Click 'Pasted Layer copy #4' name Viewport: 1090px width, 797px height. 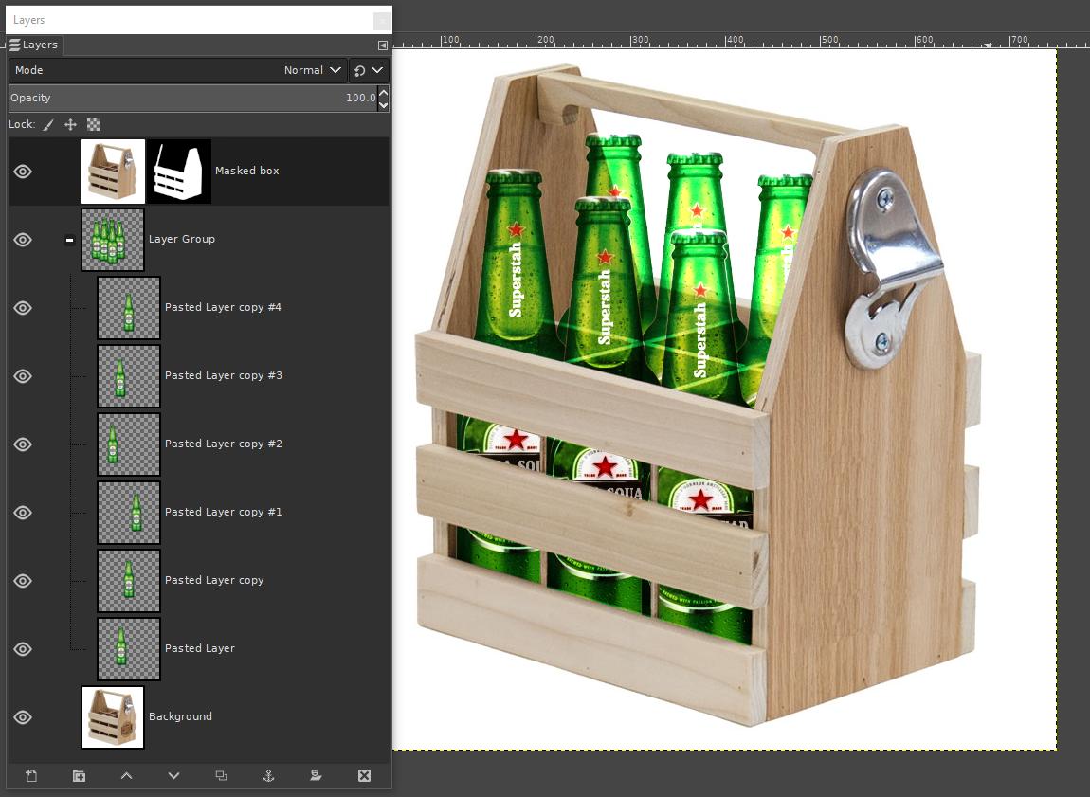(x=223, y=307)
